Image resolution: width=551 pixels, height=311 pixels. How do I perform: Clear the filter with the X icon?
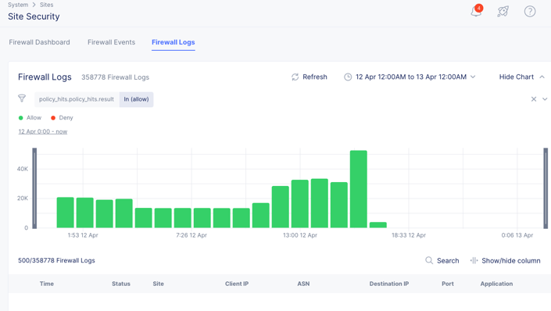(x=534, y=99)
